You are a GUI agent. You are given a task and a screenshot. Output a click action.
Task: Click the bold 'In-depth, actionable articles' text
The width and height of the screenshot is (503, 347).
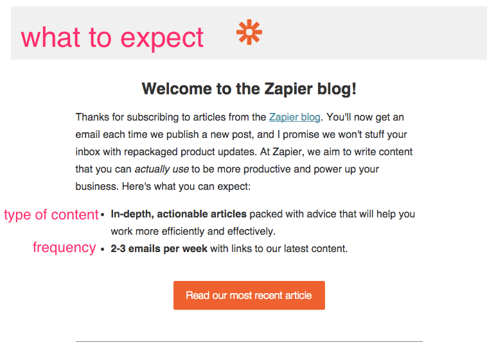click(179, 214)
